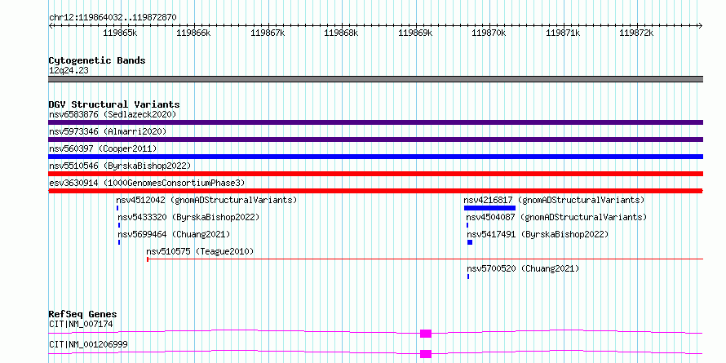Select the 12q24.23 band label
The image size is (726, 363).
point(69,71)
